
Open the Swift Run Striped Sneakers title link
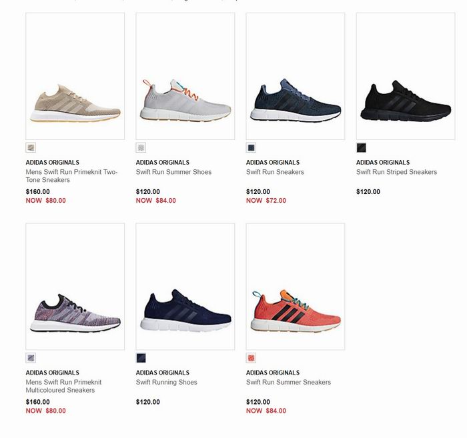396,172
